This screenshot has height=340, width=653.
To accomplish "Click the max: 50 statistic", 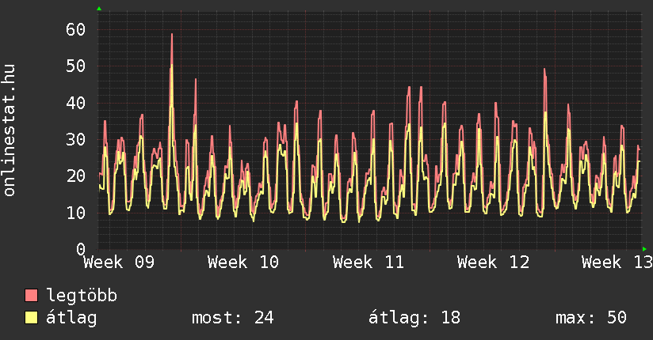I will (591, 318).
